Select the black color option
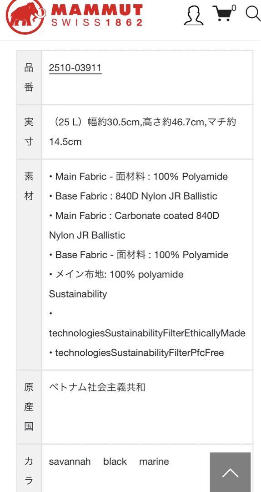This screenshot has width=261, height=492. [x=115, y=461]
